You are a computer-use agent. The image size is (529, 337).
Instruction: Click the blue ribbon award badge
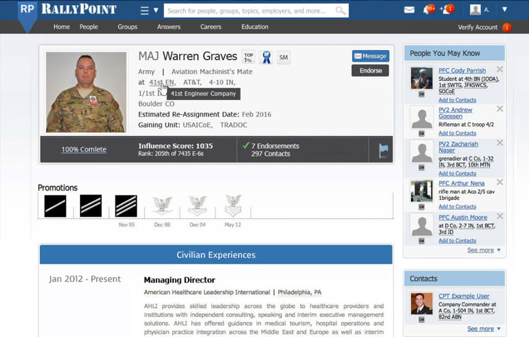coord(267,57)
